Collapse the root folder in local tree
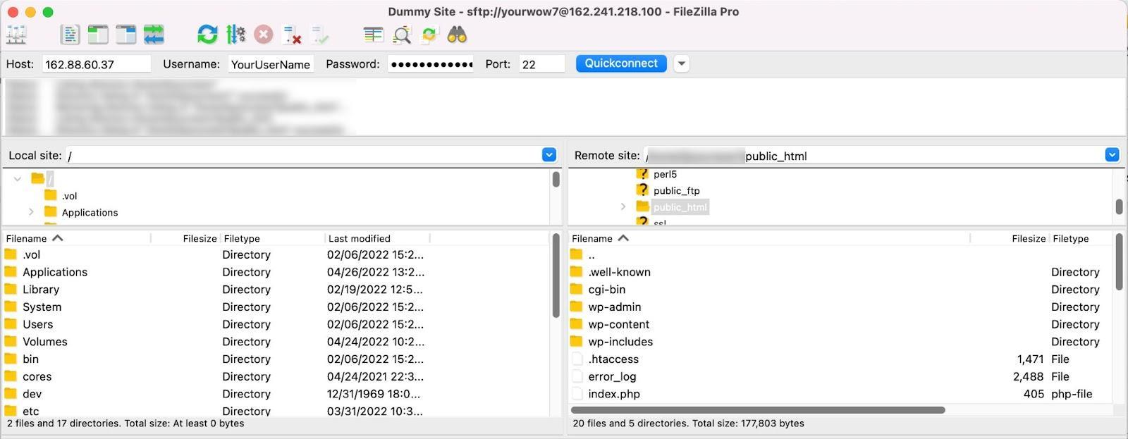The width and height of the screenshot is (1128, 439). [x=18, y=179]
